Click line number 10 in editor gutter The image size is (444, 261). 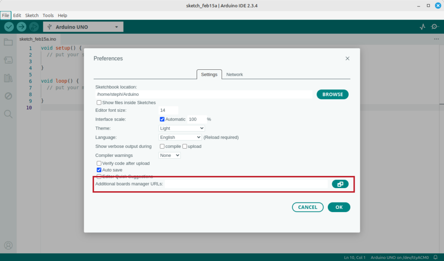coord(29,108)
